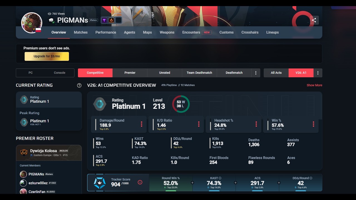Open PIGMANs name in roster list
356x200 pixels.
coord(36,174)
